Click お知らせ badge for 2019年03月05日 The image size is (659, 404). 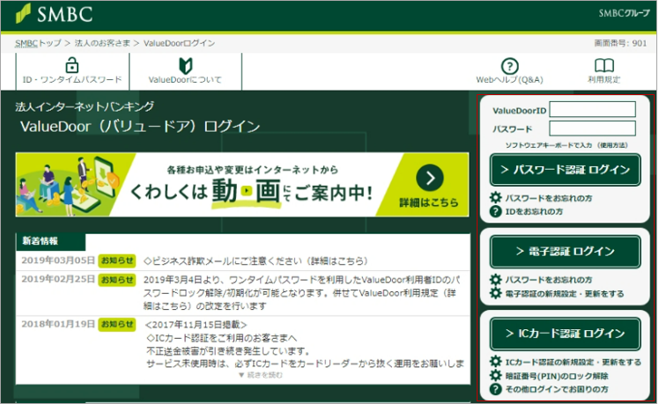coord(117,261)
